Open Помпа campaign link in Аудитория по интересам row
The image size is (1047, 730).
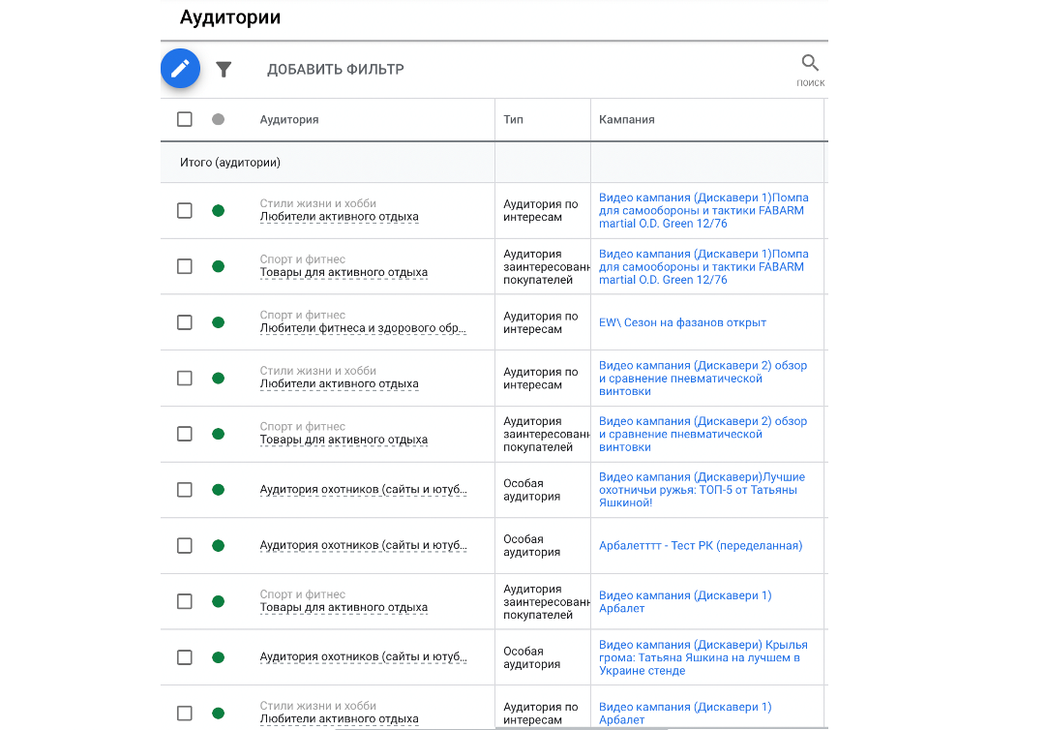[703, 210]
